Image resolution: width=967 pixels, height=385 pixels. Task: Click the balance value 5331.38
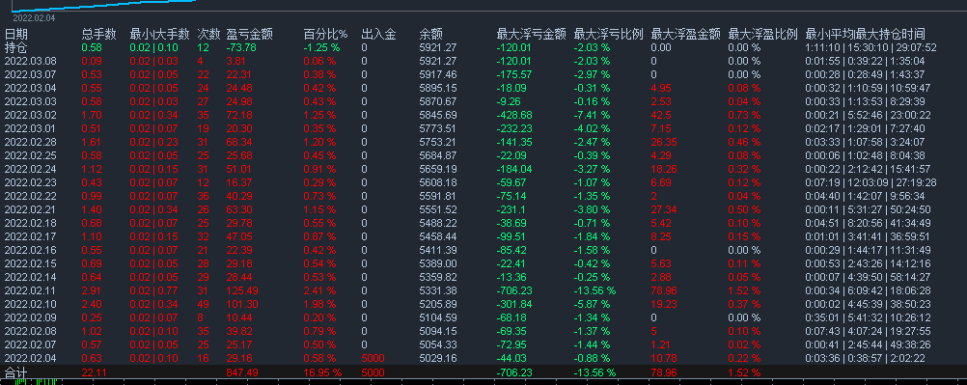pos(438,290)
